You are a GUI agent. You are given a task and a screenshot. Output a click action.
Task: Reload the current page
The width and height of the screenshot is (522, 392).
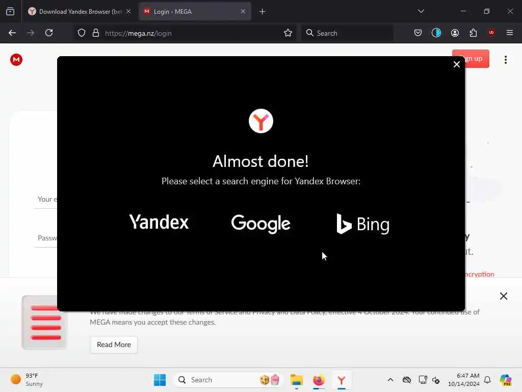pos(49,33)
